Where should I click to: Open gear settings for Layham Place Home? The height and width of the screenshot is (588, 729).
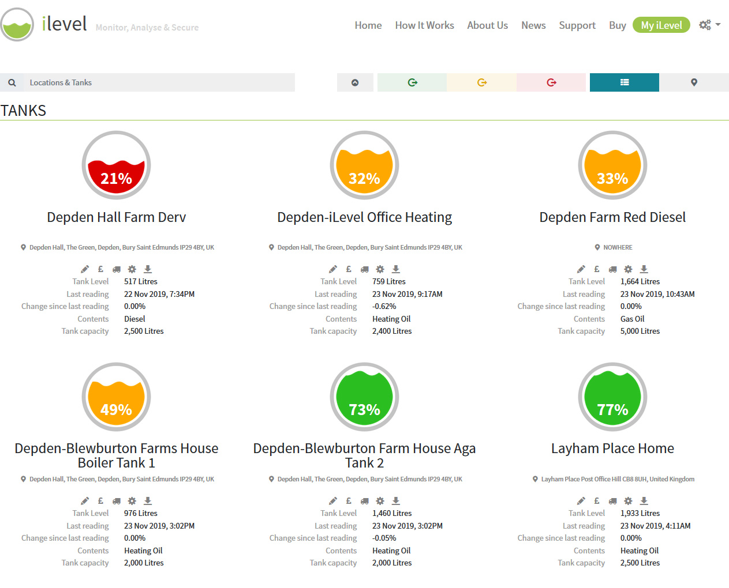point(629,501)
